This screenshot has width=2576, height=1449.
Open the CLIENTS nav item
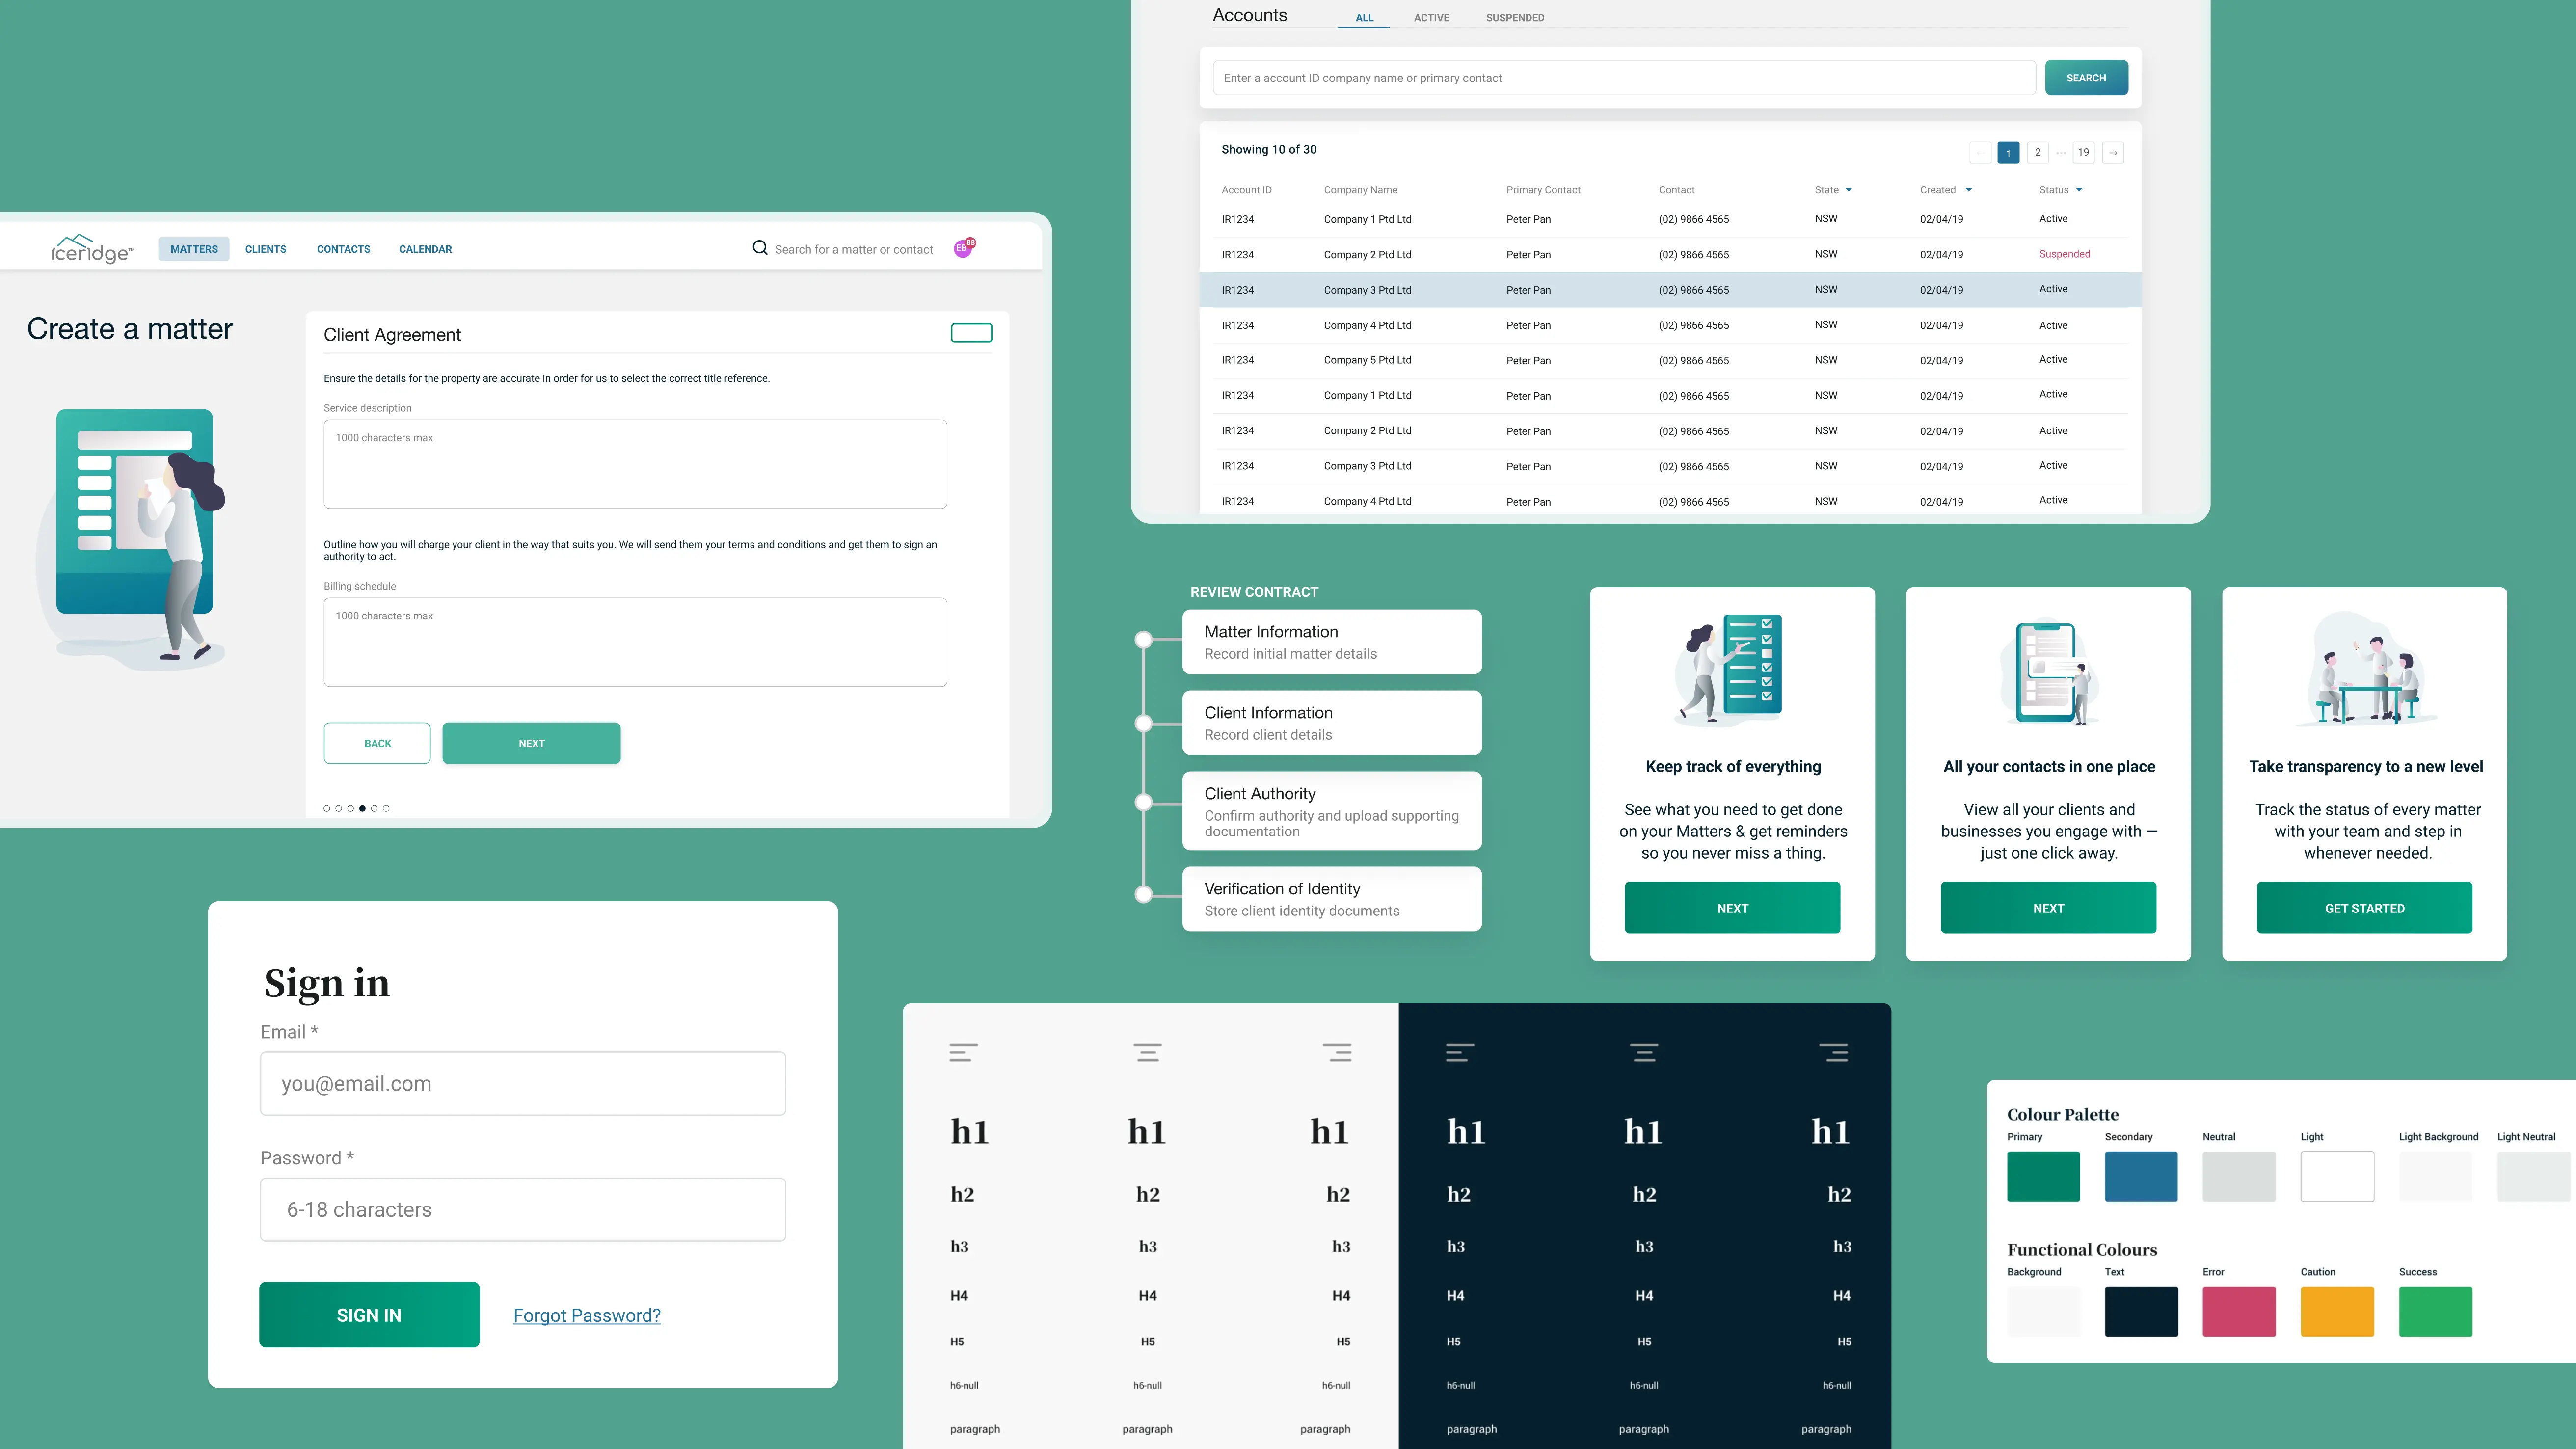[x=266, y=249]
